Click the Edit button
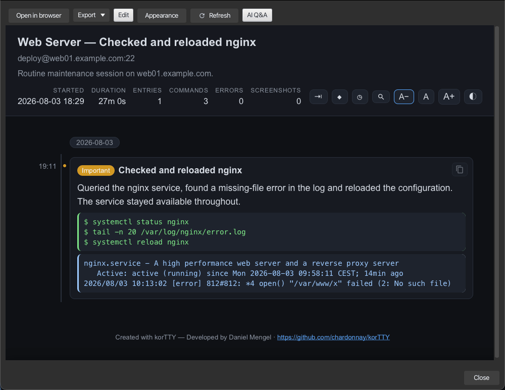Viewport: 505px width, 390px height. pyautogui.click(x=123, y=15)
